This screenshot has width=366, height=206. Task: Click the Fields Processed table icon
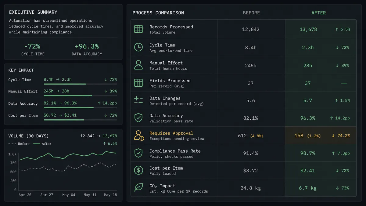138,83
